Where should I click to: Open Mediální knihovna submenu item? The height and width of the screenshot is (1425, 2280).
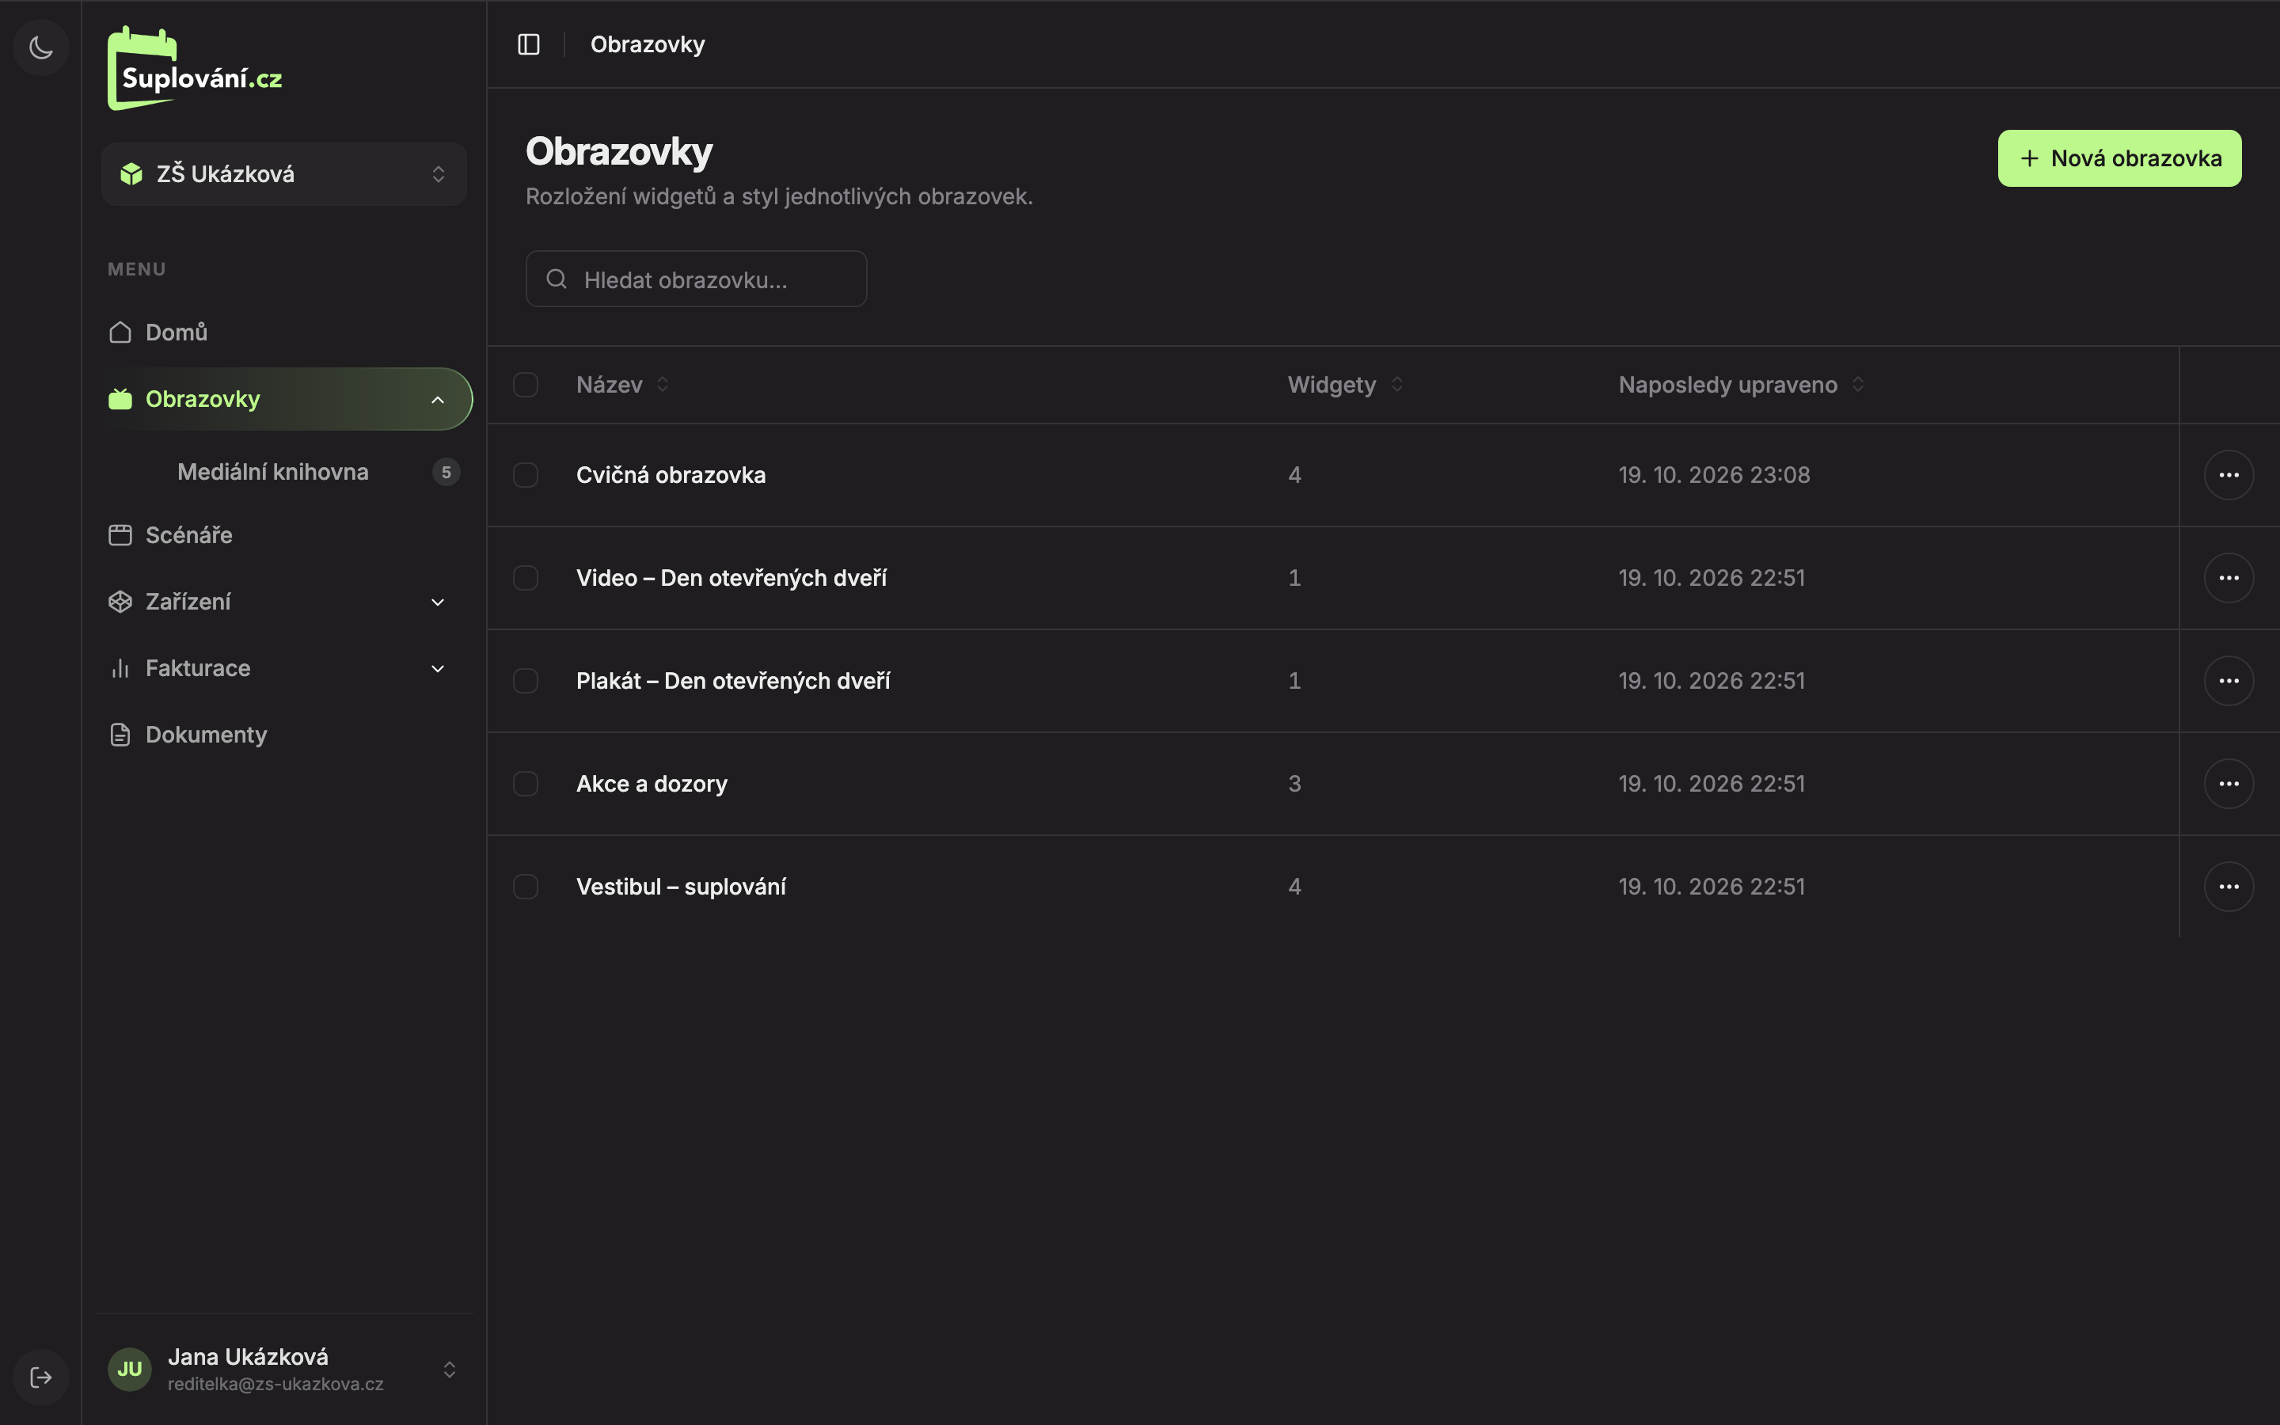tap(272, 472)
